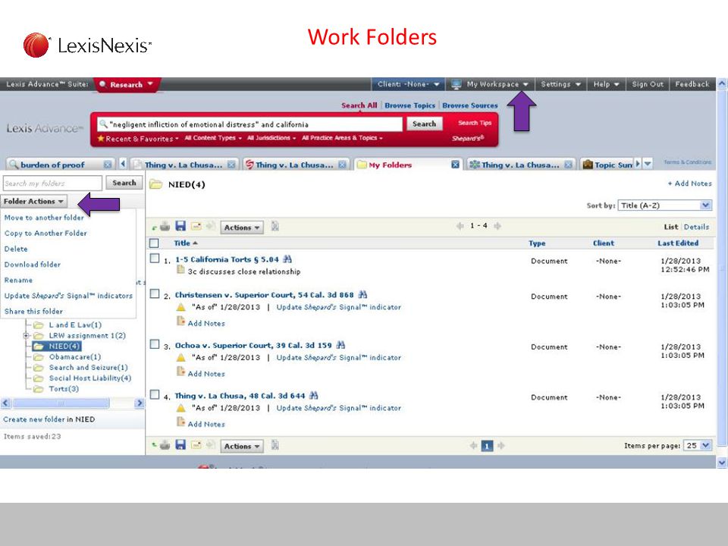The width and height of the screenshot is (728, 546).
Task: Open the top Actions dropdown
Action: (242, 227)
